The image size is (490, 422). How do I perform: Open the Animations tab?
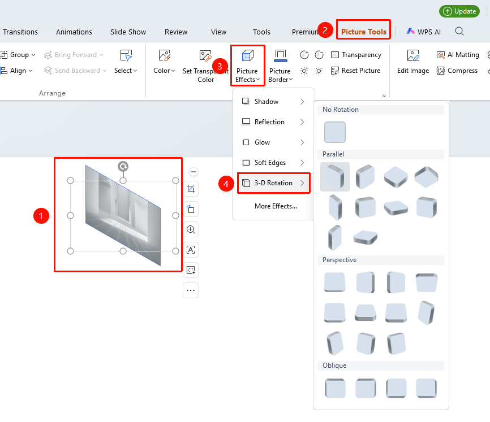74,32
